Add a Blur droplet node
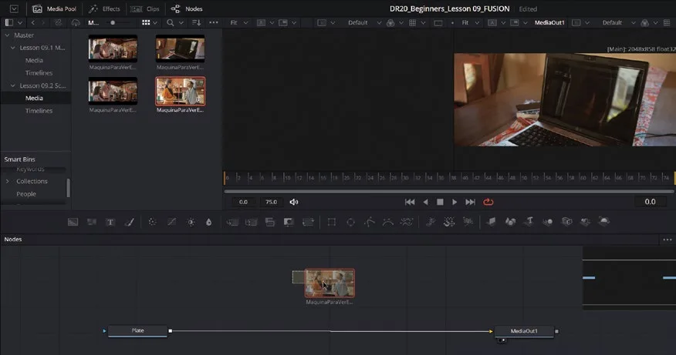Screen dimensions: 676x355 coord(208,222)
